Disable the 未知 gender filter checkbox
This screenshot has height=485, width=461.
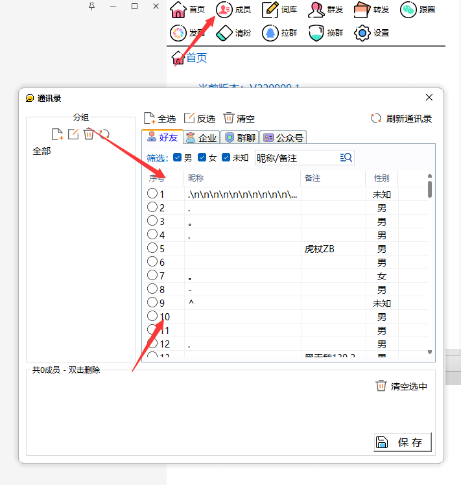coord(226,158)
